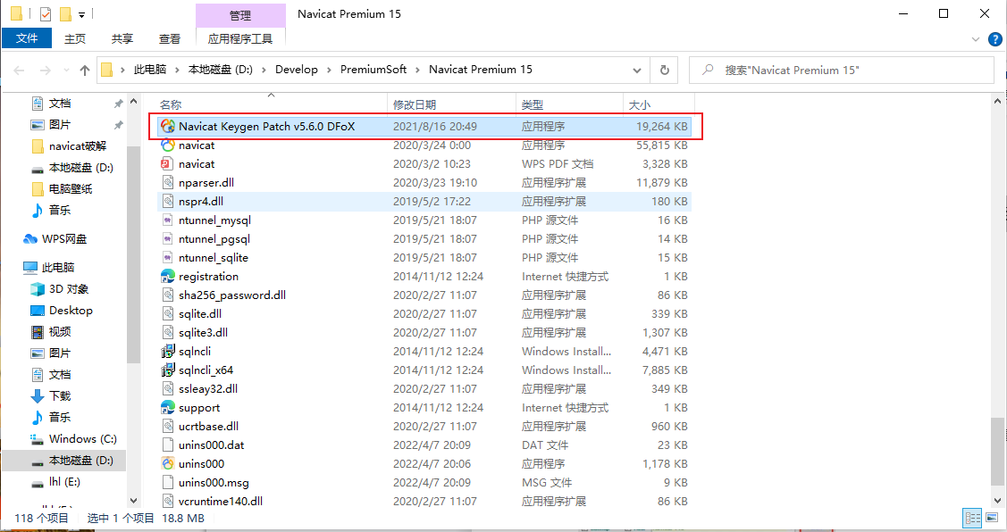Select the sqlncli installer icon
Screen dimensions: 1007x532
coord(168,351)
